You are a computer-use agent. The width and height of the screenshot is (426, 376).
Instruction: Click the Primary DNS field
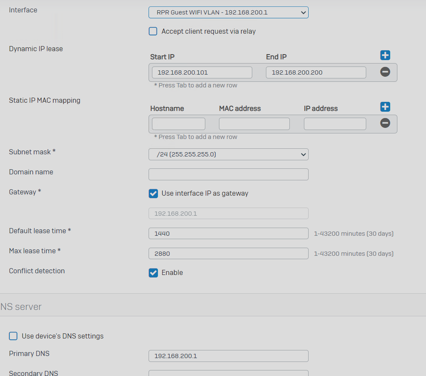[228, 356]
